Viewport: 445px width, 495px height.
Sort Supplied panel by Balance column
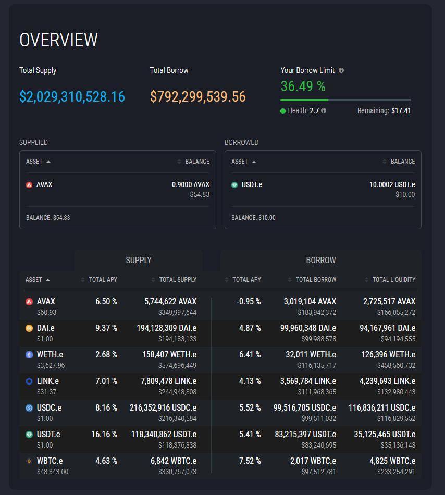[194, 162]
